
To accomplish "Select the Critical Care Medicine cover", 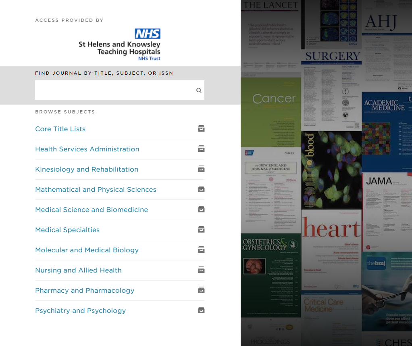I will [x=331, y=319].
